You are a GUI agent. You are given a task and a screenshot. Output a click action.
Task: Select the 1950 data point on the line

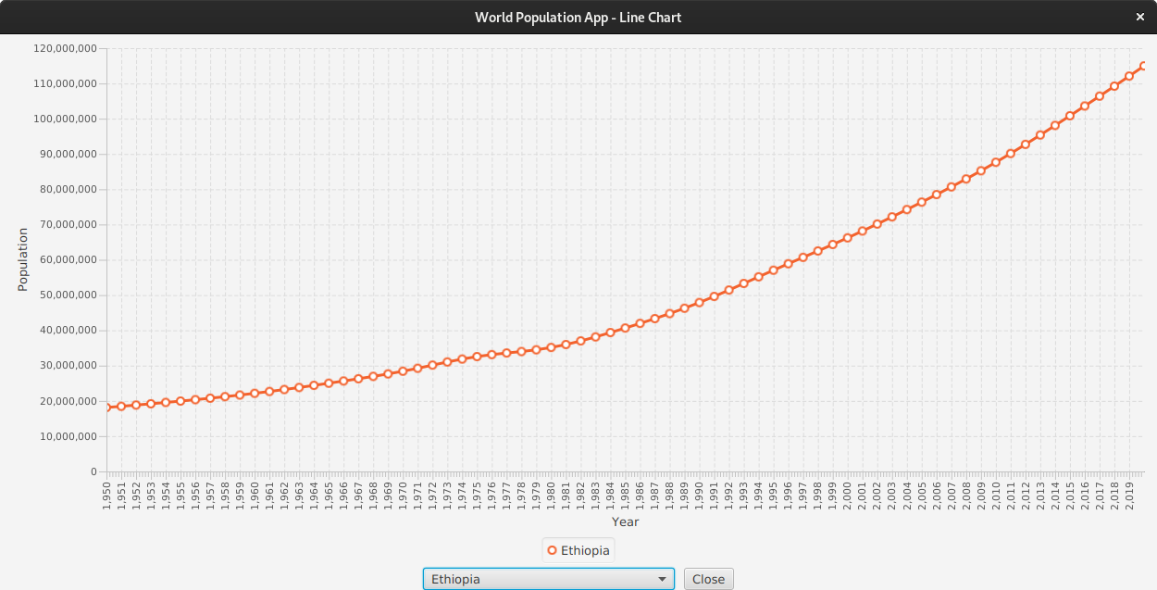click(x=109, y=407)
